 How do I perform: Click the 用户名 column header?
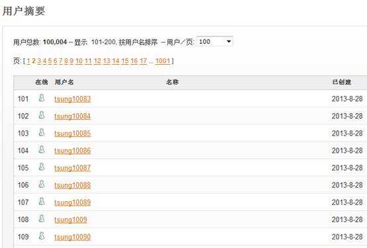point(64,82)
